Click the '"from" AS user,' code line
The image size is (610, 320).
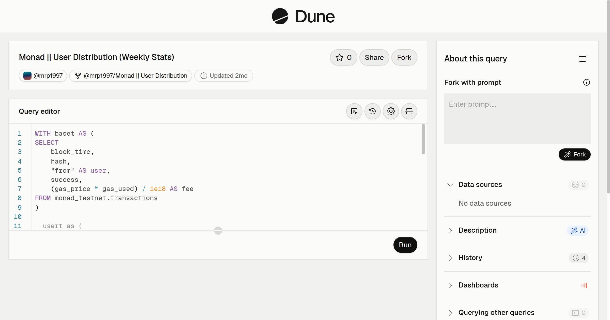[80, 171]
